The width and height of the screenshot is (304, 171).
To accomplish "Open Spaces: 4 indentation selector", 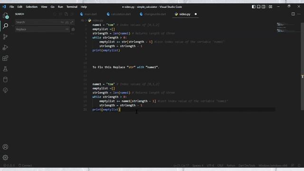I will [x=198, y=165].
